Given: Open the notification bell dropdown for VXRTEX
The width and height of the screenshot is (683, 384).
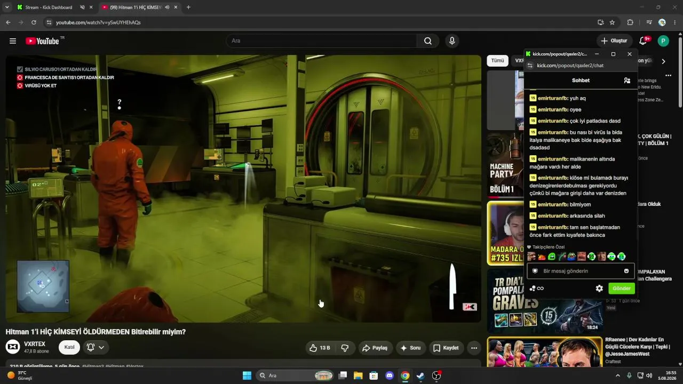Looking at the screenshot, I should [95, 347].
